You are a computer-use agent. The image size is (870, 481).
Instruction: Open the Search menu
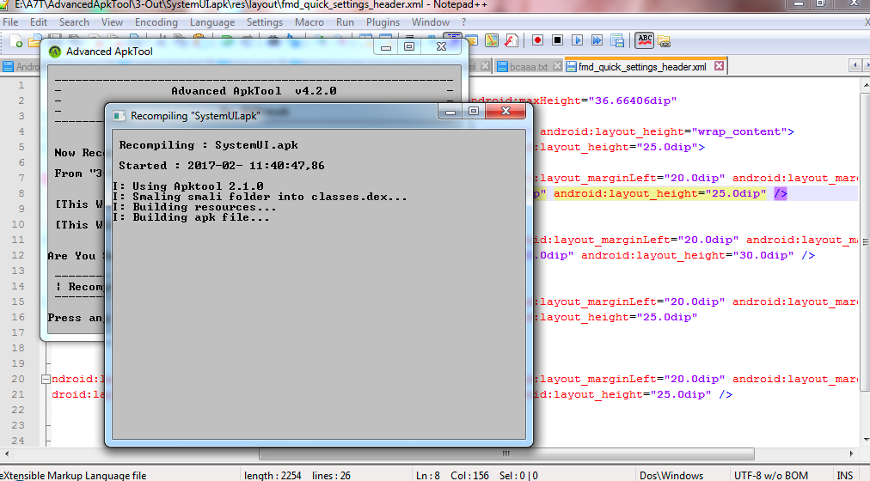coord(74,22)
